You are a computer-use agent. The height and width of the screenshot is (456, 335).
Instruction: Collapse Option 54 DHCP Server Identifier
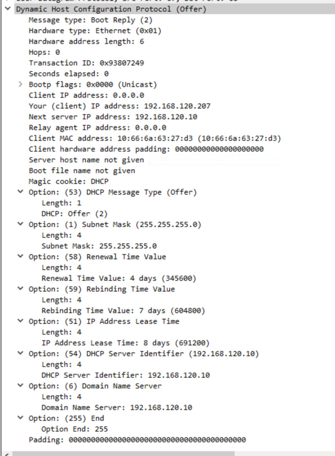(x=20, y=353)
